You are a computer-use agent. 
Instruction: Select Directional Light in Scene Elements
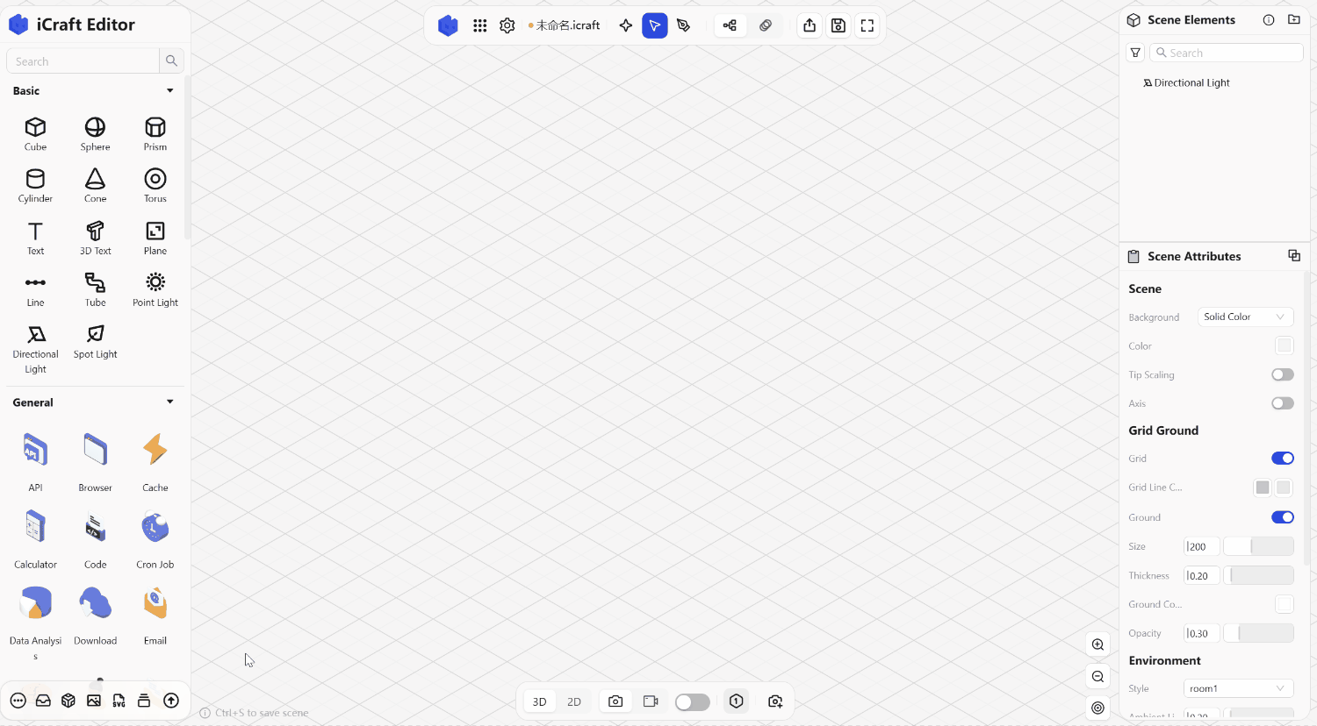pyautogui.click(x=1191, y=83)
